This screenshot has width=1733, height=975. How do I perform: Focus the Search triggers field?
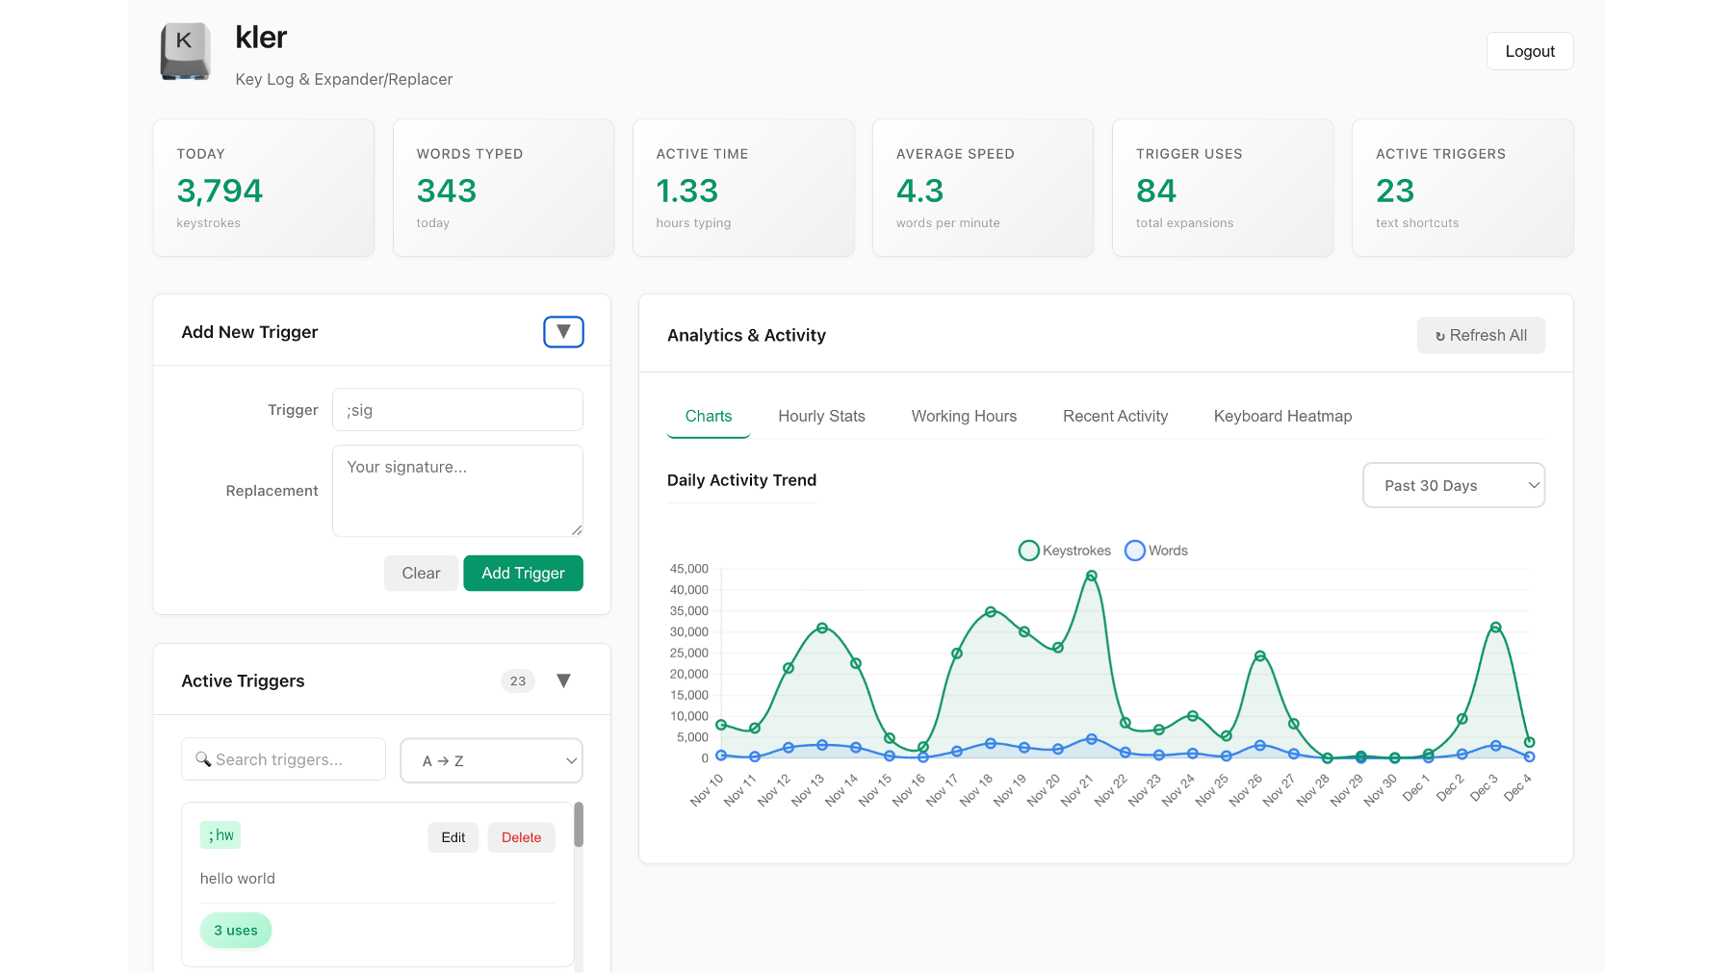point(284,760)
